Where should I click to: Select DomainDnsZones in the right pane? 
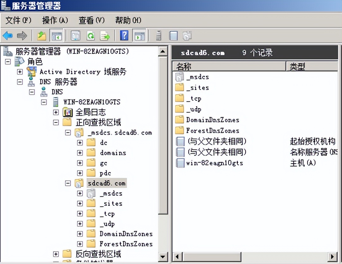click(213, 120)
